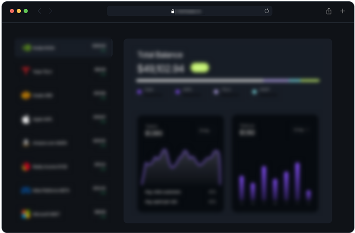Click the first purple legend dot under the balance bar

coord(139,91)
